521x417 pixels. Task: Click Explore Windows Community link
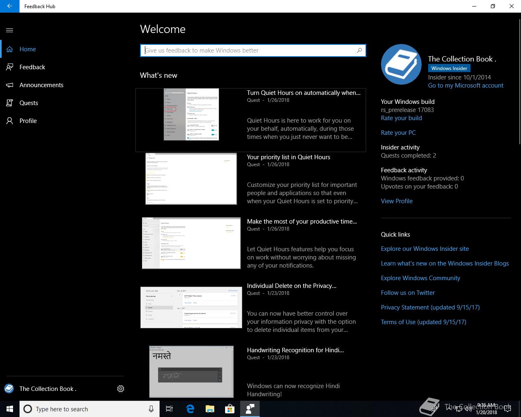[x=420, y=278]
